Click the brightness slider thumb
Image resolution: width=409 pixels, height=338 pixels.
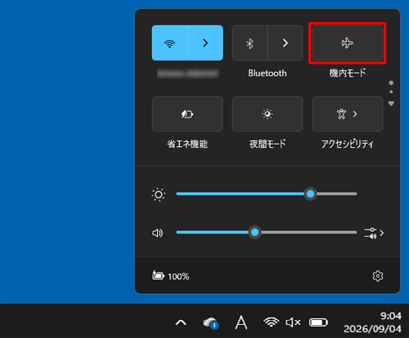(x=310, y=193)
